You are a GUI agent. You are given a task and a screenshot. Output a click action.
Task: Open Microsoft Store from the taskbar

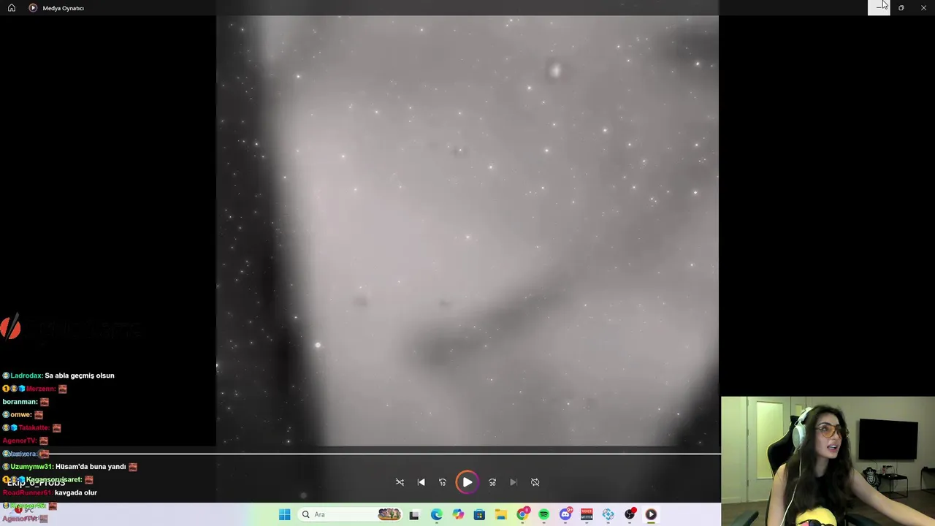(479, 514)
